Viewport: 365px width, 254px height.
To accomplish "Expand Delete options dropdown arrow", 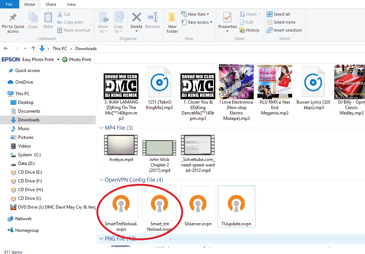I will (136, 31).
